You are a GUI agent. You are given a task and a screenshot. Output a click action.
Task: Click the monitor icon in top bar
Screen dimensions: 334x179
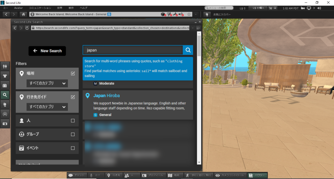click(x=309, y=8)
